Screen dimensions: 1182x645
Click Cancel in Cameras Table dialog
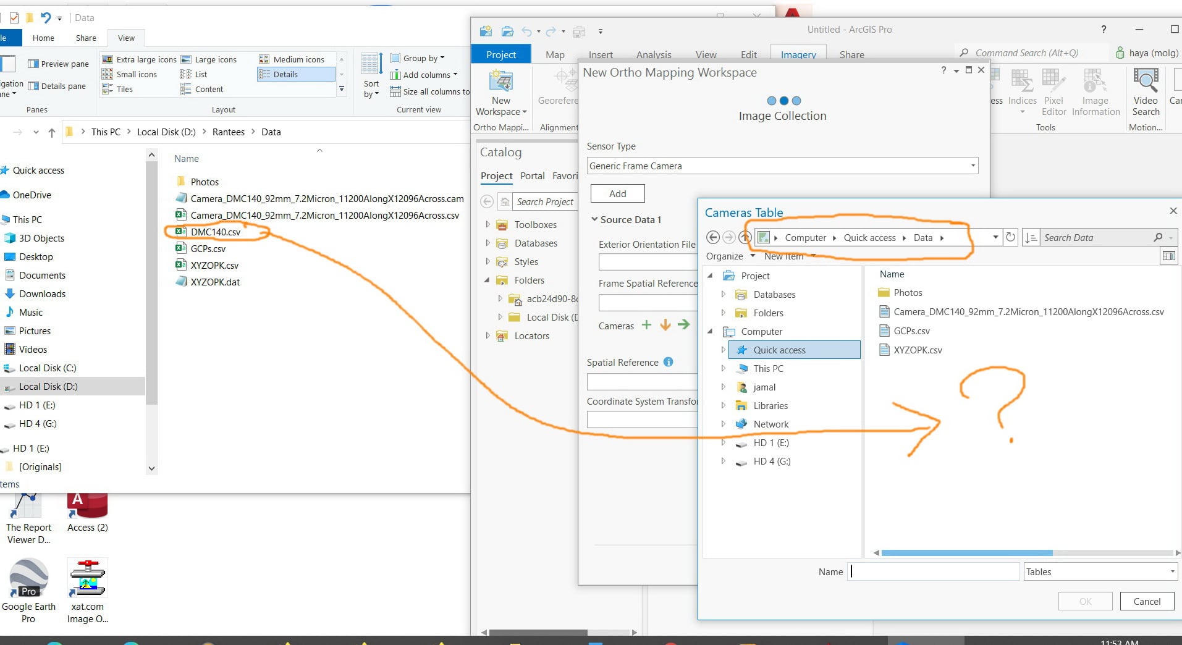point(1147,601)
